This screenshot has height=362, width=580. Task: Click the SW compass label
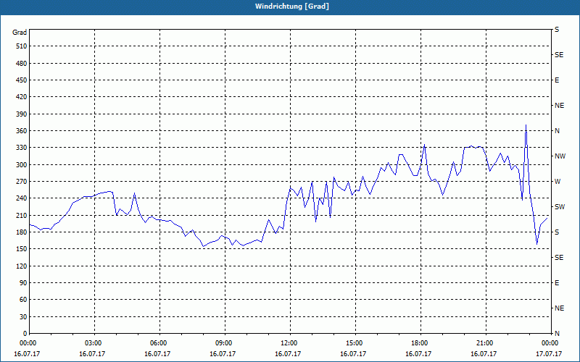[560, 207]
